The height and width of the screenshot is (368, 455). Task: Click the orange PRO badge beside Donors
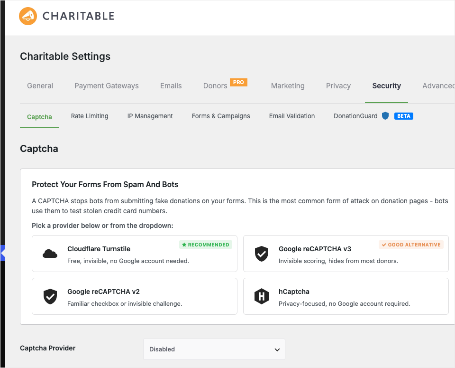click(238, 82)
